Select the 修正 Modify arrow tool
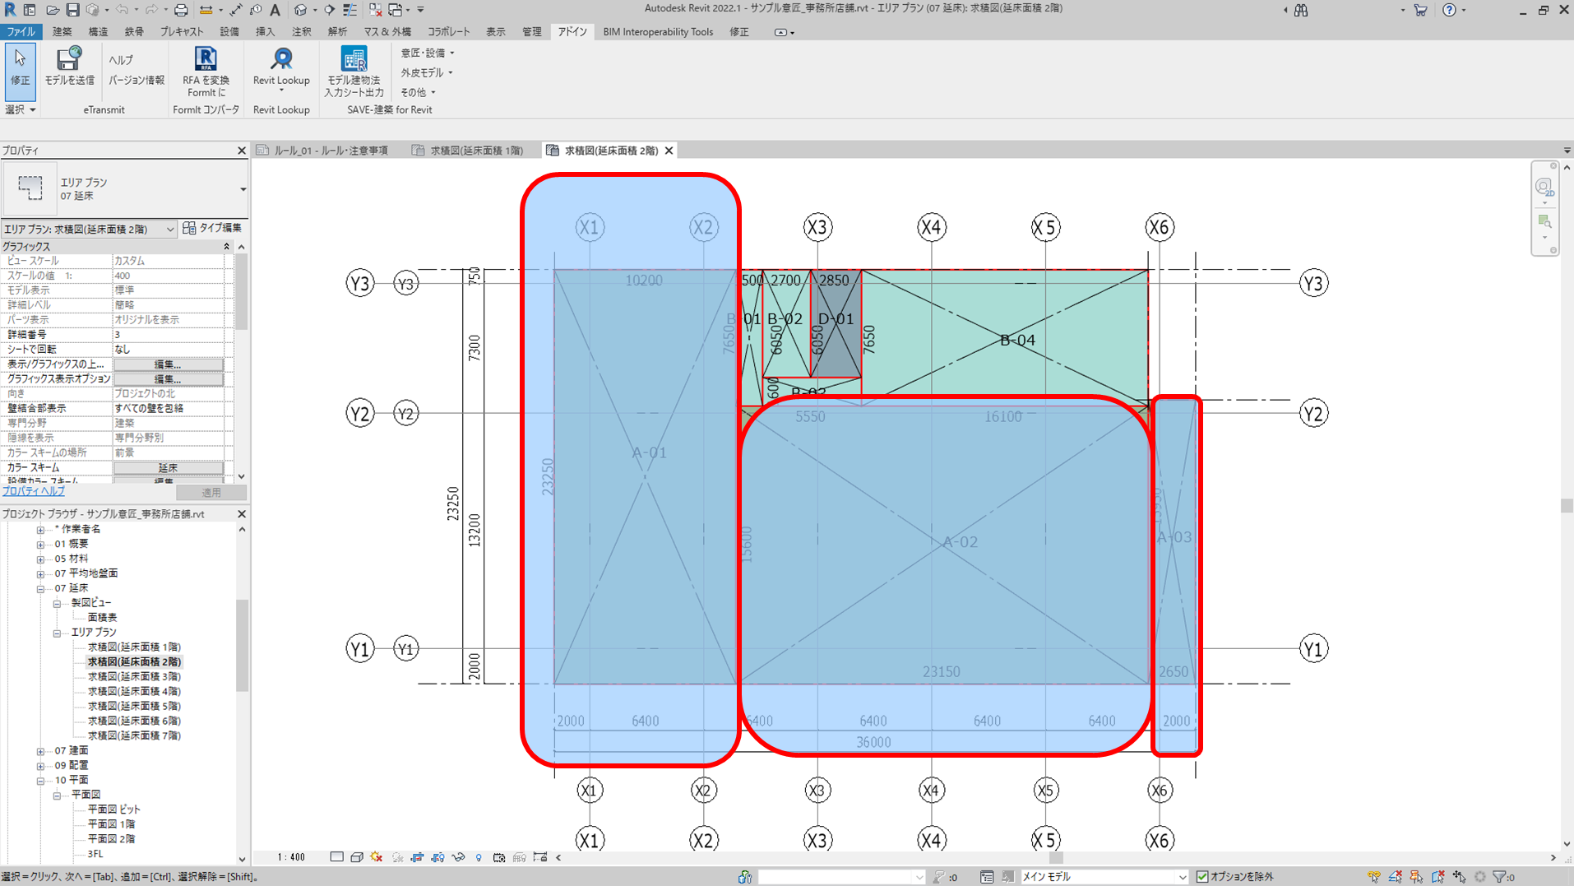 (x=20, y=67)
